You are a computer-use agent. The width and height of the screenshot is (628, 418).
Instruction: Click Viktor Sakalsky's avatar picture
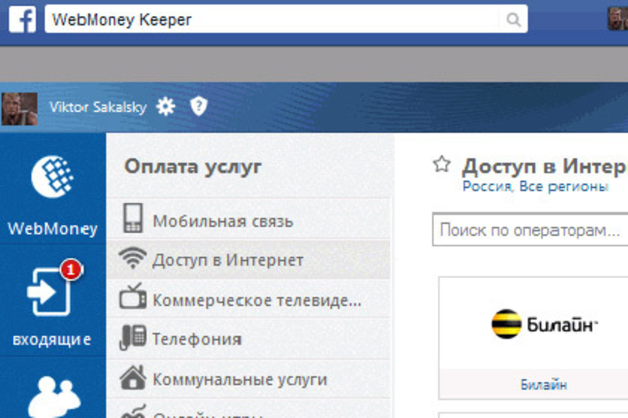tap(19, 109)
